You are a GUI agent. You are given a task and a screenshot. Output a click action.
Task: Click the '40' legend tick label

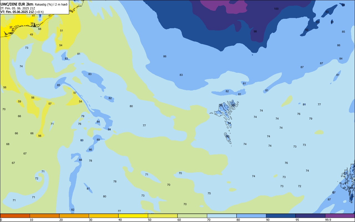(120, 220)
